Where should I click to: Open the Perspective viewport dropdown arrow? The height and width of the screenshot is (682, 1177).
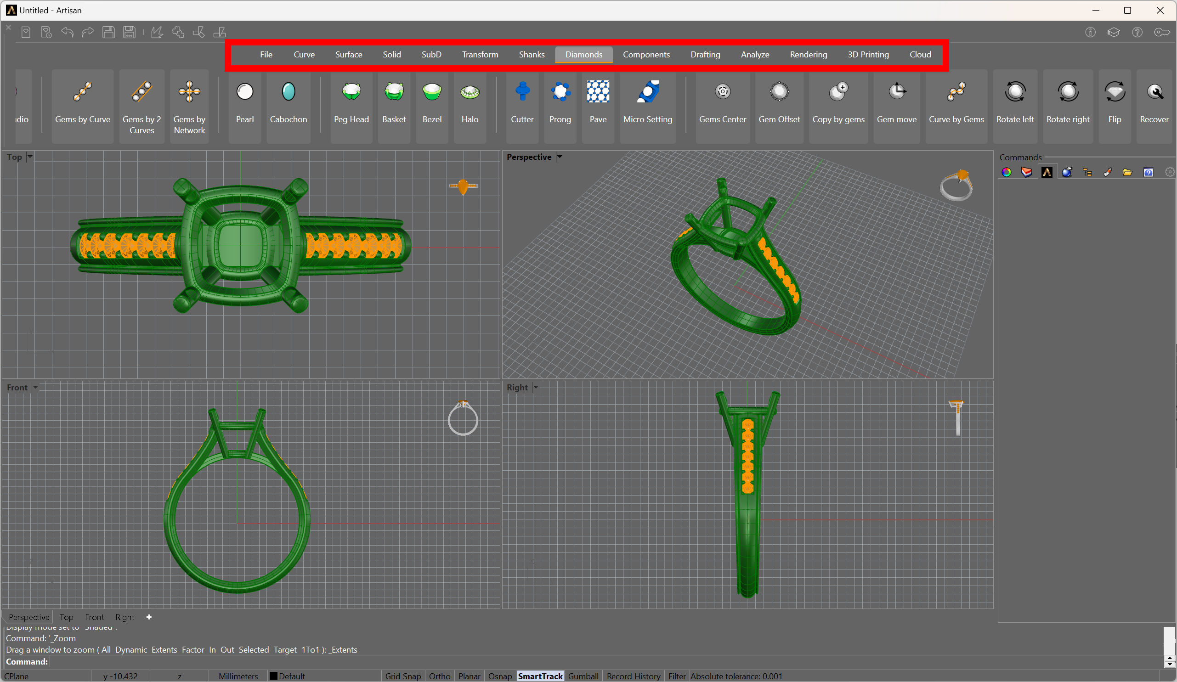[560, 157]
